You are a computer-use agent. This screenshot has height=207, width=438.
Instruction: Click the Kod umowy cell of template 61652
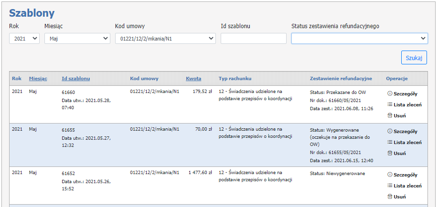coord(154,173)
